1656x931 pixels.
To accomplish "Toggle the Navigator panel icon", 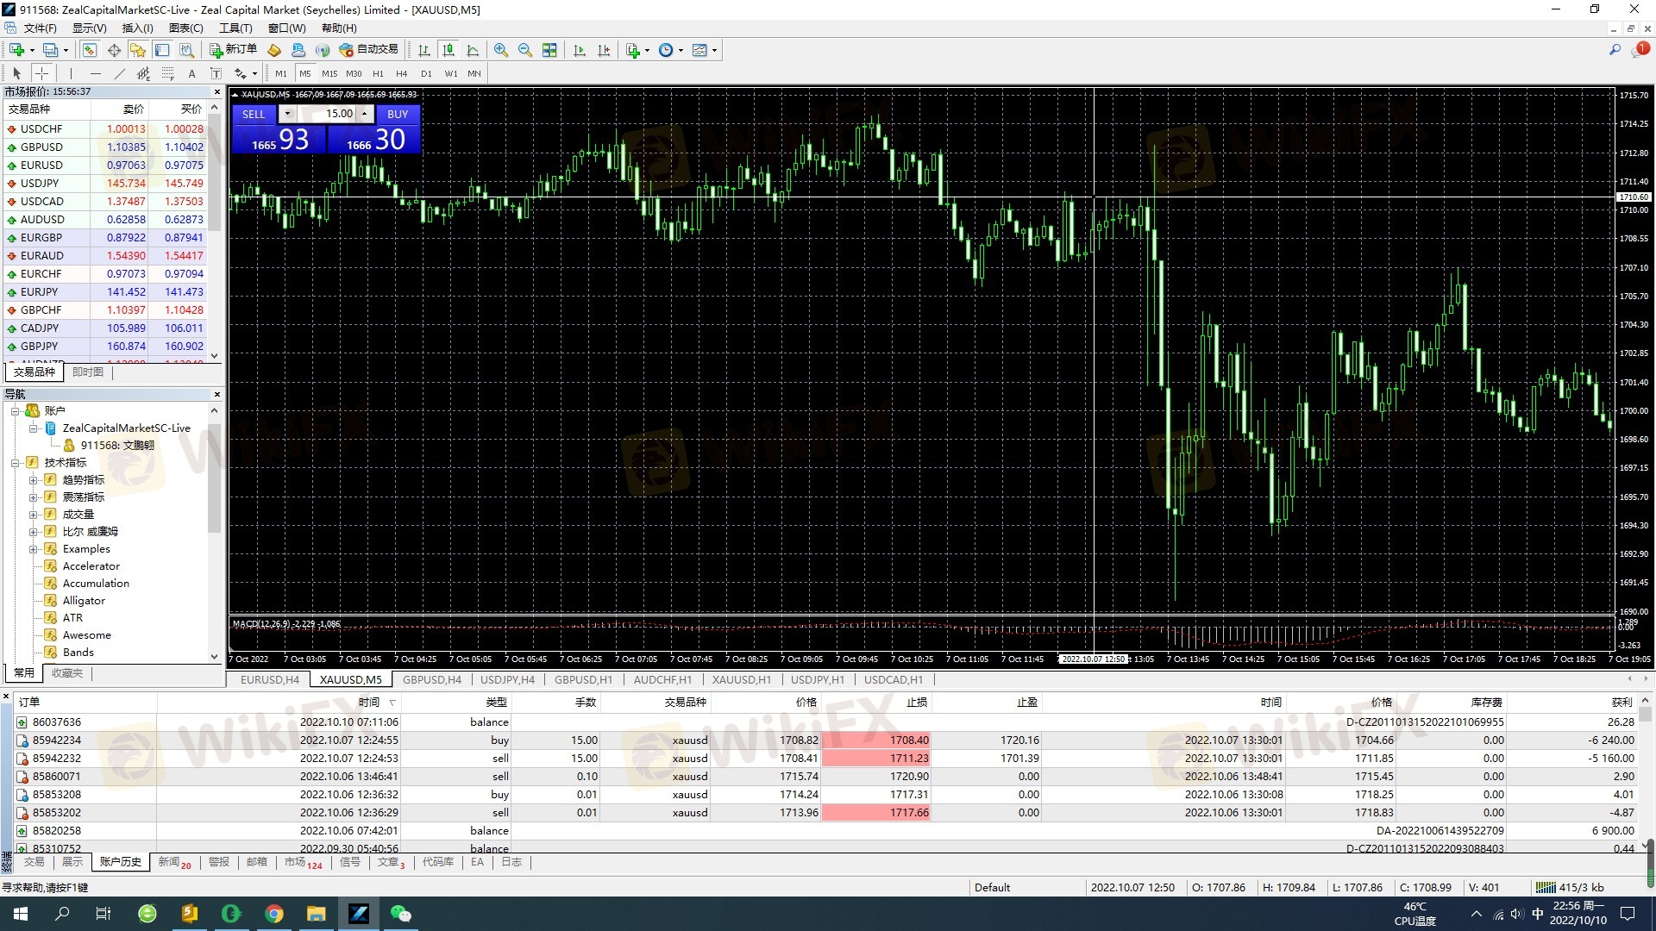I will 138,50.
